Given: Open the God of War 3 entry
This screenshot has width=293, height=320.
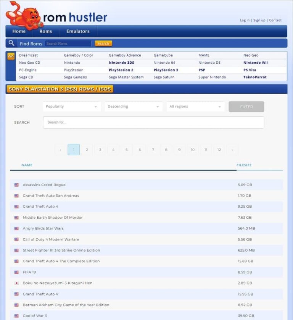Looking at the screenshot, I should pyautogui.click(x=35, y=316).
